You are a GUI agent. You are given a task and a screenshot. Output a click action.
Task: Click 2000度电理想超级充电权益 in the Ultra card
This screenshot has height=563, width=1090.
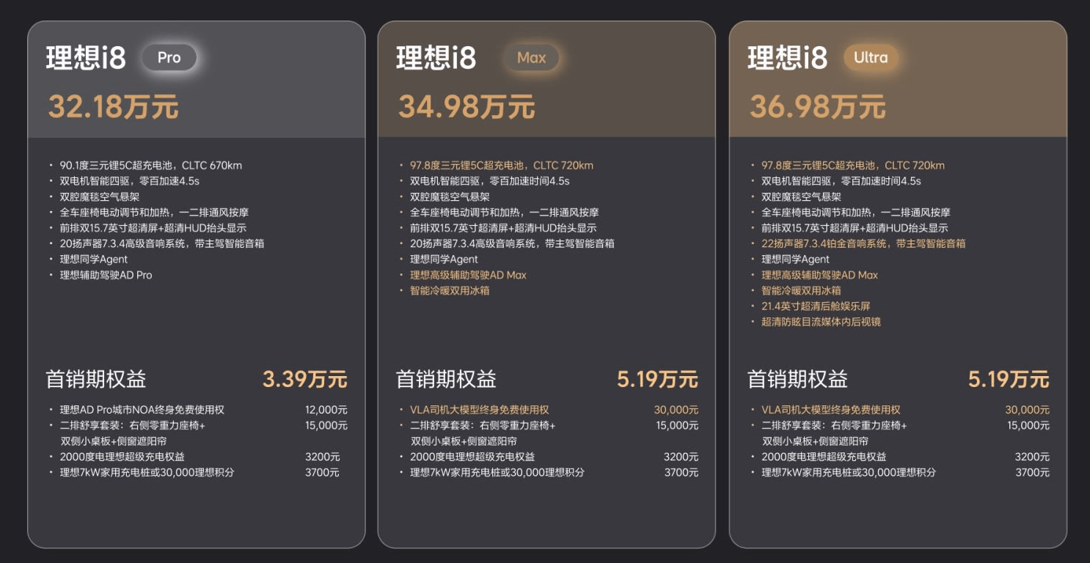(823, 457)
